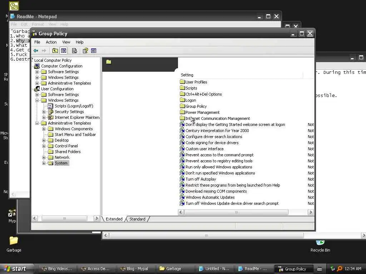Image resolution: width=366 pixels, height=274 pixels.
Task: Switch to the Standard tab
Action: pos(137,219)
